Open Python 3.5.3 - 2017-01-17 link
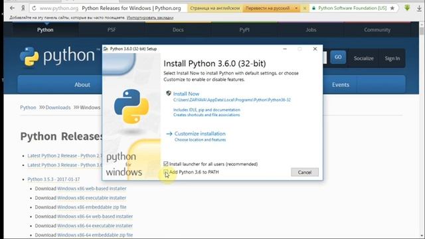This screenshot has width=425, height=239. (x=54, y=179)
